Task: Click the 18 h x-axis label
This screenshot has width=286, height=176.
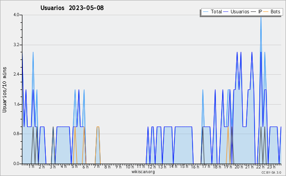Action: (217, 166)
